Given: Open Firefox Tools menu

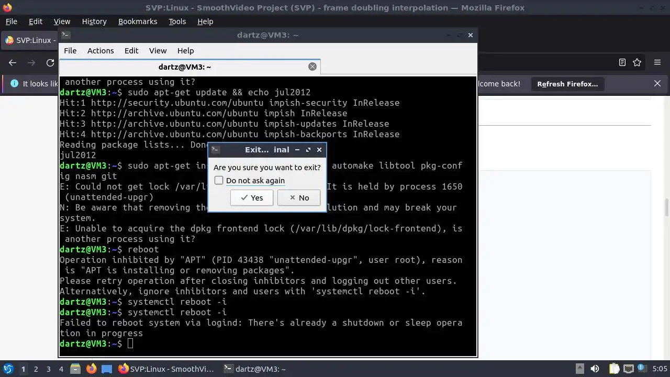Looking at the screenshot, I should 177,21.
